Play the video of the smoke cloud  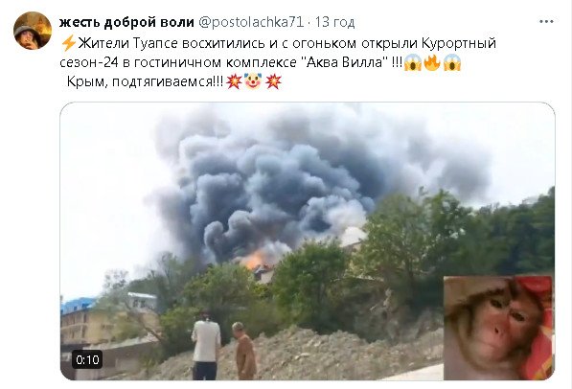click(x=308, y=240)
